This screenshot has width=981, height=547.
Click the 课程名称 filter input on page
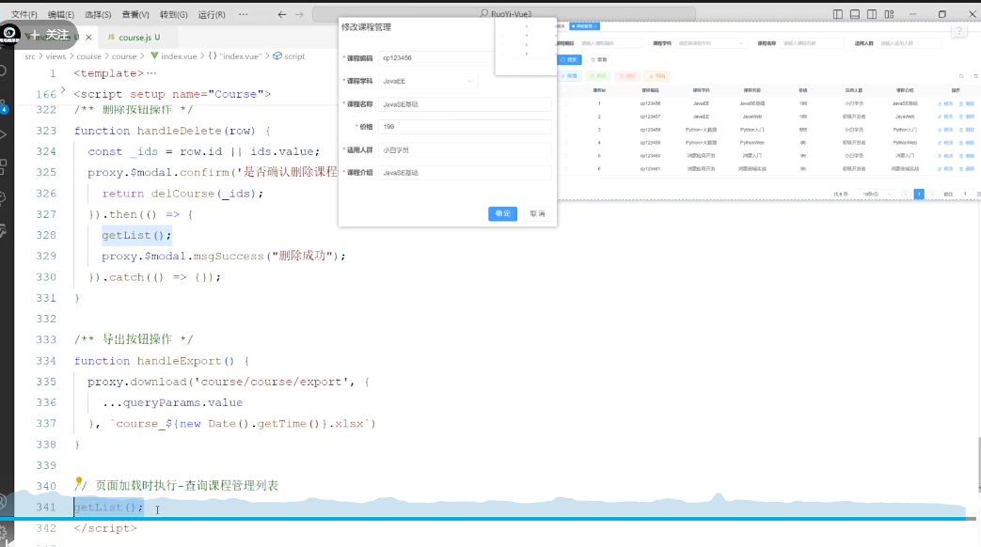[812, 43]
